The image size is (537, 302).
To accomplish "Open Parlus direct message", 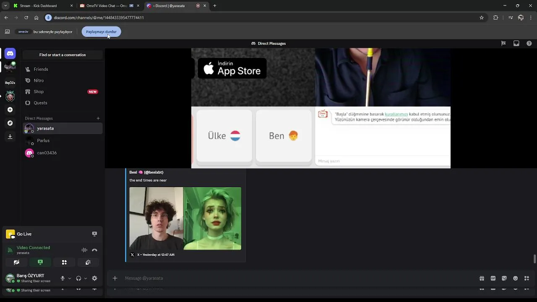I will (x=63, y=141).
